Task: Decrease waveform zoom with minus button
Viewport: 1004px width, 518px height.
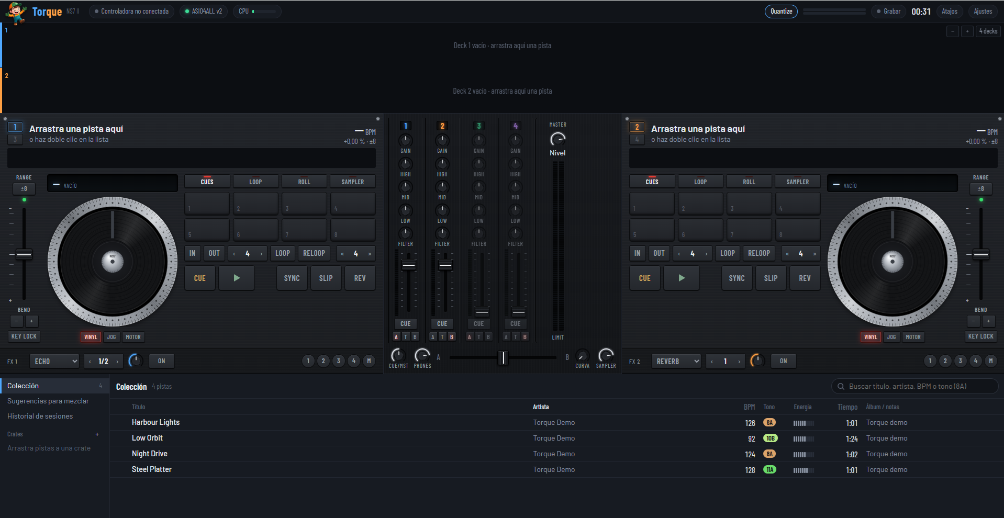Action: [953, 31]
